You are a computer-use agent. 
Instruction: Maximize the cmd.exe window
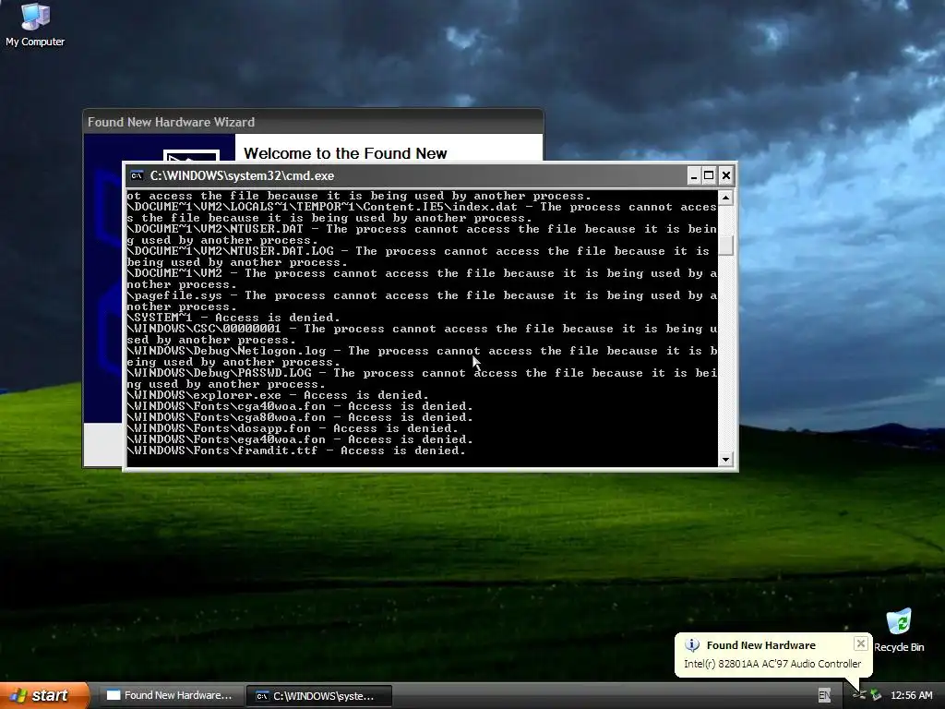[x=710, y=175]
